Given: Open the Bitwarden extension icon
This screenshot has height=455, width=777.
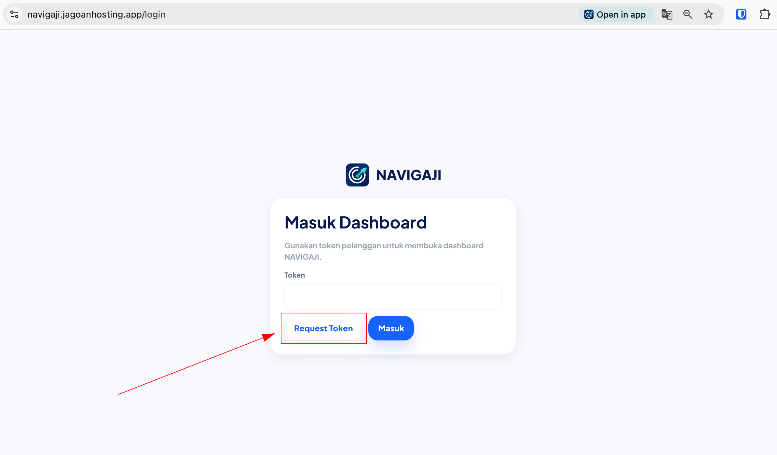Looking at the screenshot, I should 741,14.
